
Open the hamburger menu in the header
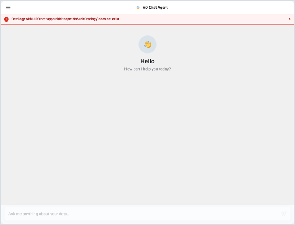(8, 8)
